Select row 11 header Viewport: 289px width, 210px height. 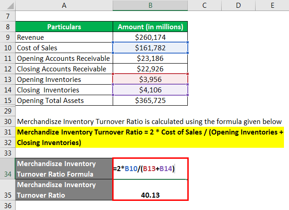[x=7, y=58]
